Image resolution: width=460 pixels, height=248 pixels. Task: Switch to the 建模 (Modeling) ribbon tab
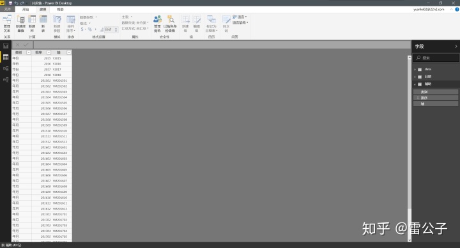tap(43, 10)
